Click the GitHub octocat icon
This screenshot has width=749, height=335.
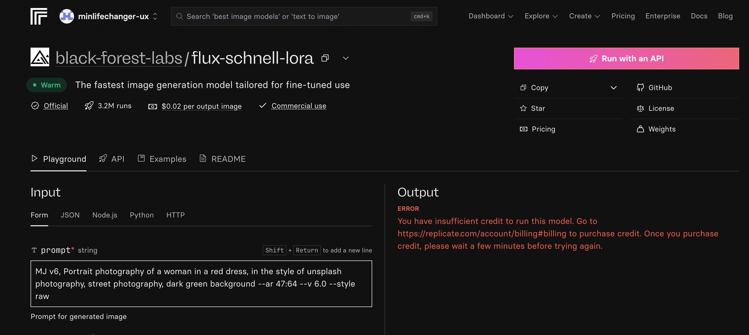640,88
